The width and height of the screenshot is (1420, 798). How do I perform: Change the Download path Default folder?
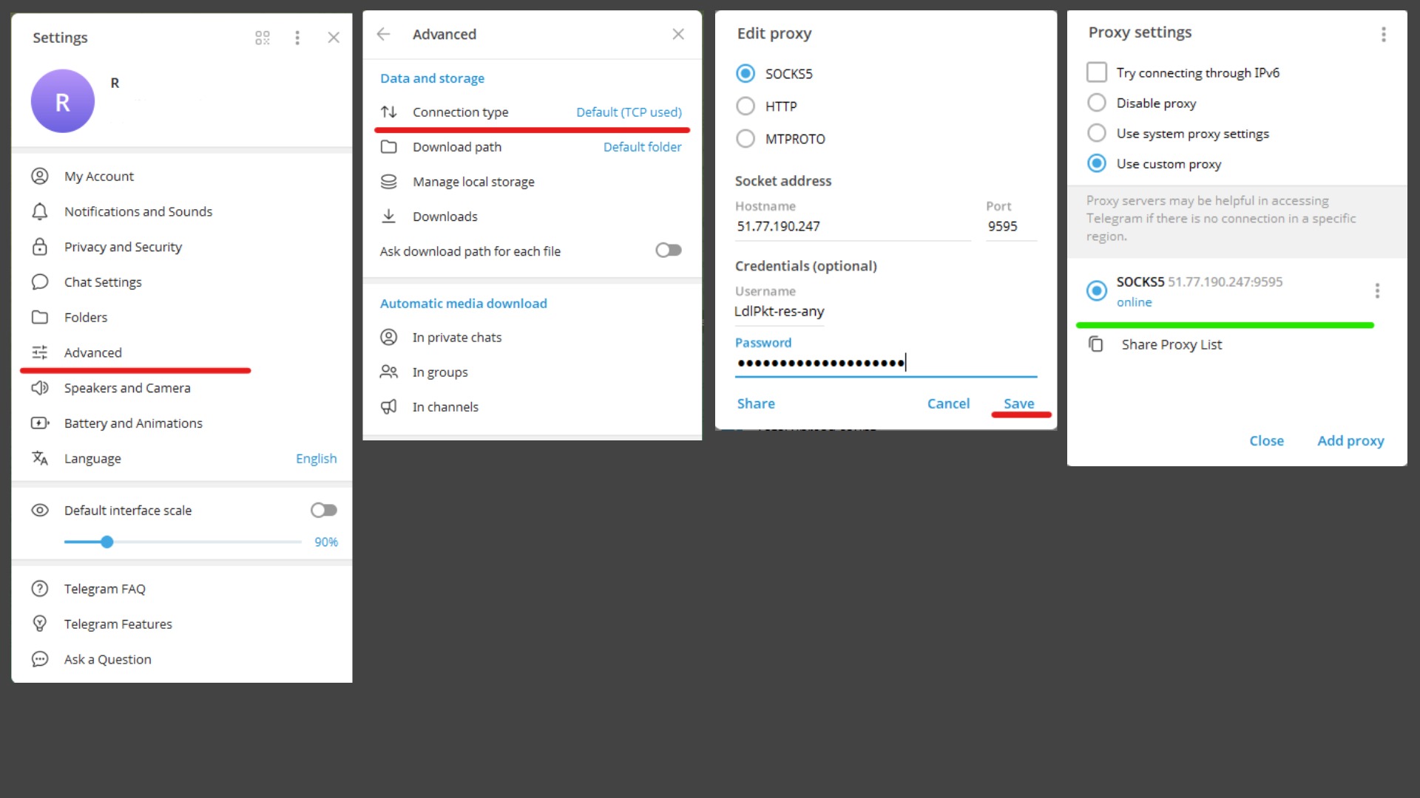pos(642,147)
